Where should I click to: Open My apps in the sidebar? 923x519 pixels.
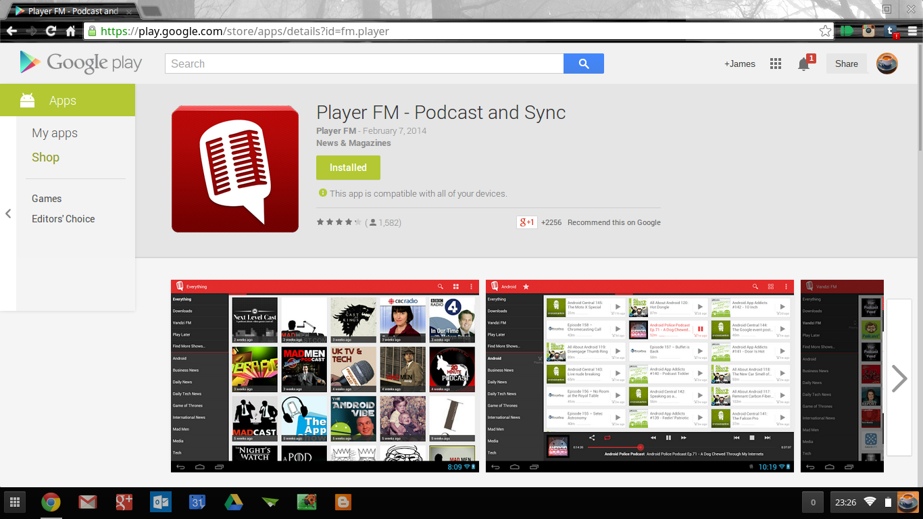pos(55,133)
